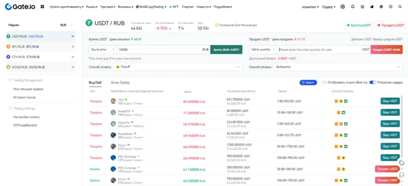This screenshot has width=408, height=186.
Task: Click ViP3 seller avatar
Action: pyautogui.click(x=113, y=101)
